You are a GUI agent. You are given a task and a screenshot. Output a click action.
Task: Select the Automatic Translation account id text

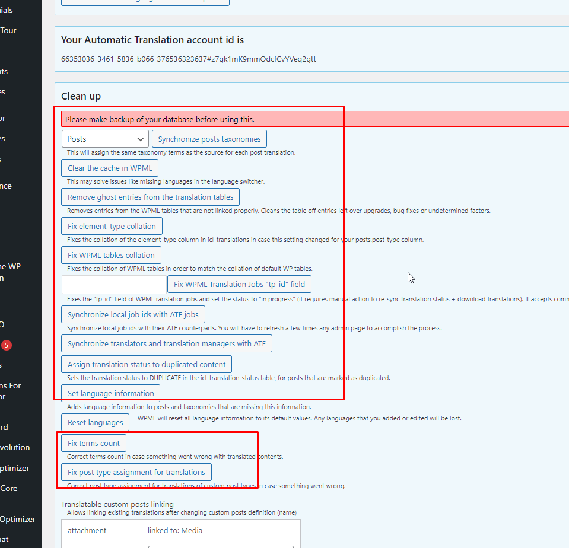point(188,59)
